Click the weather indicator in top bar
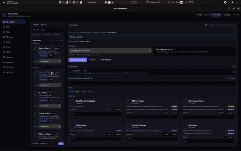Image resolution: width=241 pixels, height=151 pixels. 190,2
